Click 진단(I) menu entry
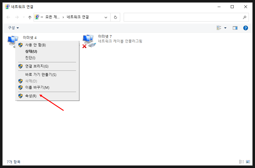The image size is (255, 168). pyautogui.click(x=47, y=58)
